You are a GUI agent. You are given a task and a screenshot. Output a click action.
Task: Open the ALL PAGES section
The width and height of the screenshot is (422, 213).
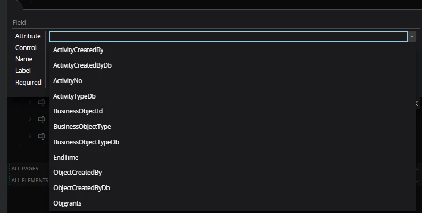tap(25, 169)
